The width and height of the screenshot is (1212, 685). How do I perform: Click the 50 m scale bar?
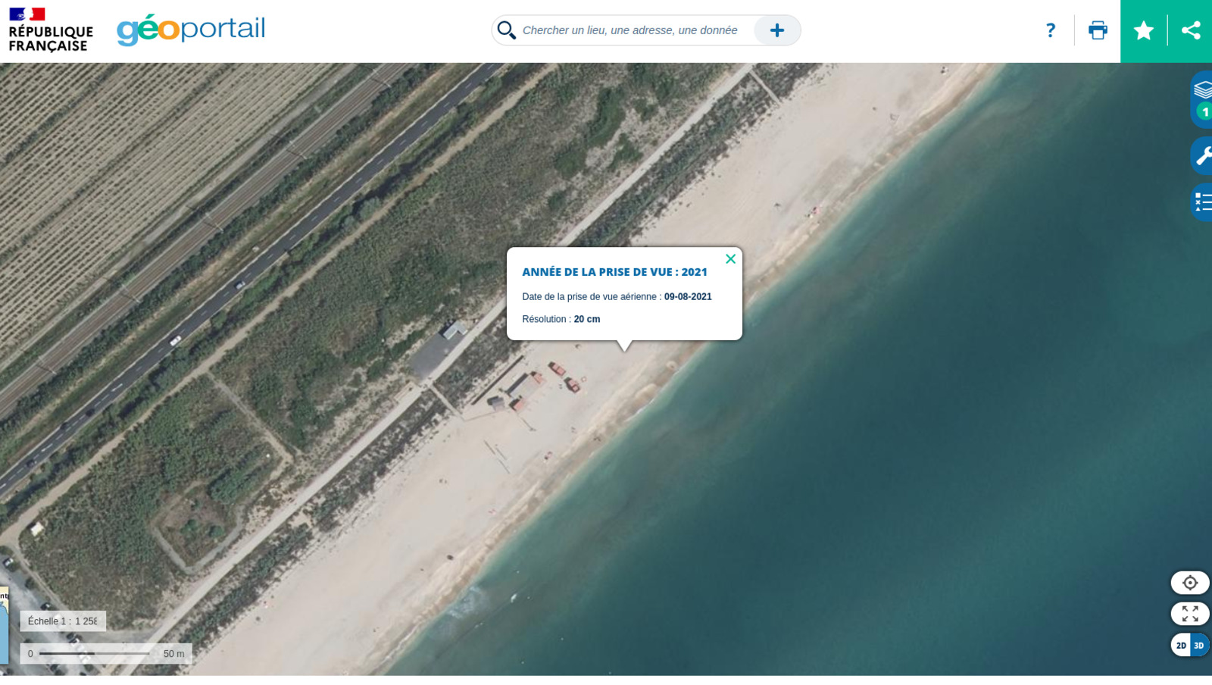[x=105, y=654]
